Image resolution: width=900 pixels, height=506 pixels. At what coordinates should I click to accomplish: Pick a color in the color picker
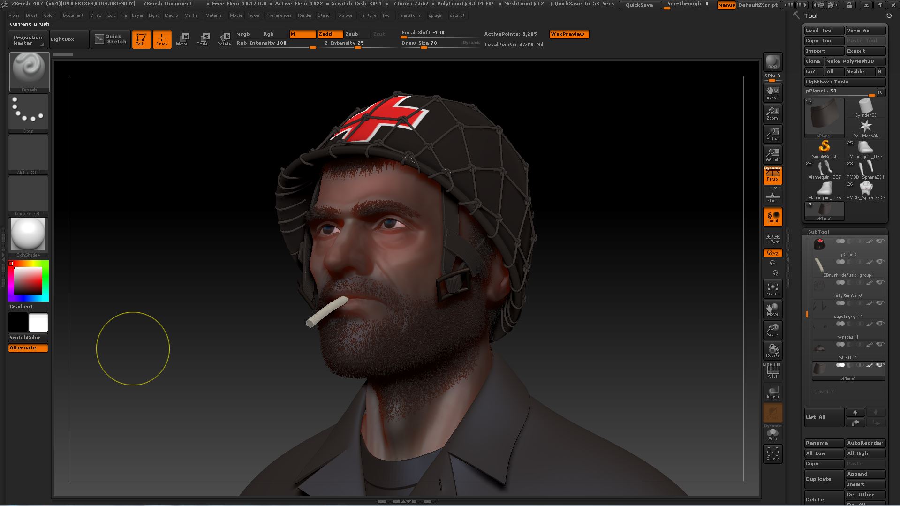(x=28, y=280)
